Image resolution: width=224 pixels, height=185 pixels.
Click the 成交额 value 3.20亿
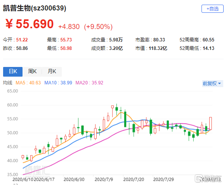pyautogui.click(x=116, y=48)
